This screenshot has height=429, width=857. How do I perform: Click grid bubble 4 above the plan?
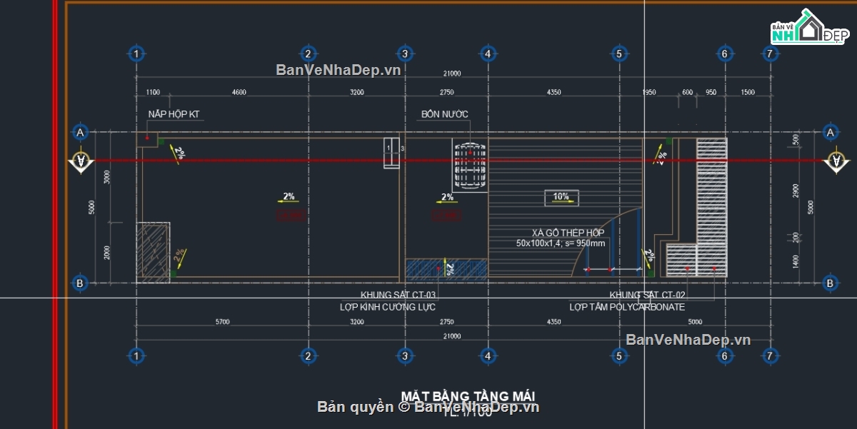(x=487, y=54)
